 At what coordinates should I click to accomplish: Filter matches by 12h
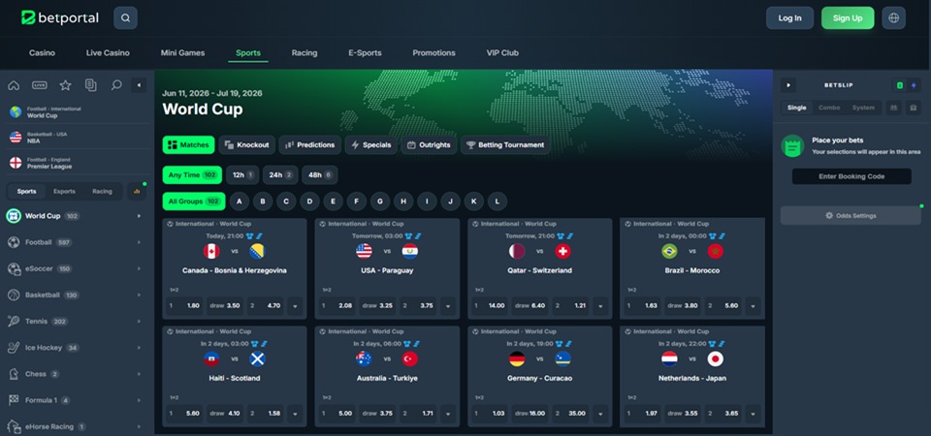click(242, 175)
